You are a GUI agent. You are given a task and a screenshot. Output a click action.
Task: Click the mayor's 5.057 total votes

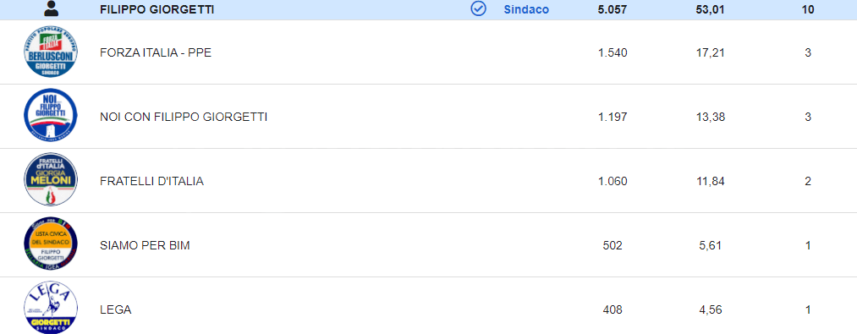click(613, 9)
